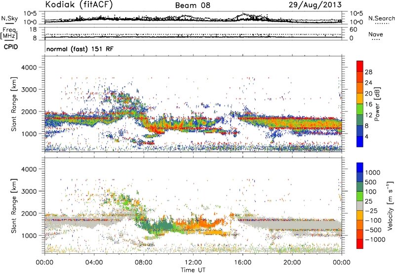This screenshot has width=395, height=273.
Task: Click '4' on the Power colorbar
Action: click(366, 136)
